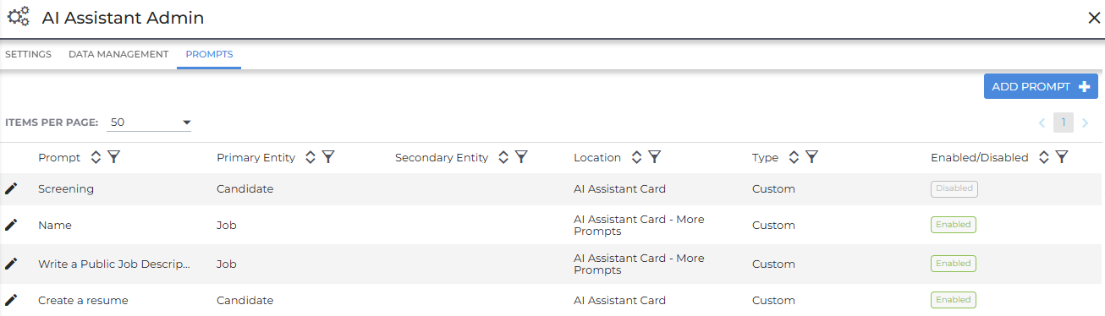Viewport: 1105px width, 316px height.
Task: Open filter for Enabled/Disabled column
Action: (1062, 157)
